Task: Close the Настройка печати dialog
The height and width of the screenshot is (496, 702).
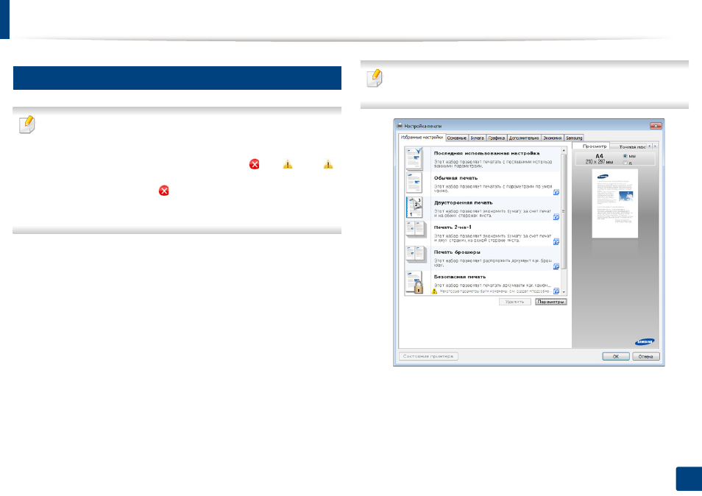Action: [656, 126]
